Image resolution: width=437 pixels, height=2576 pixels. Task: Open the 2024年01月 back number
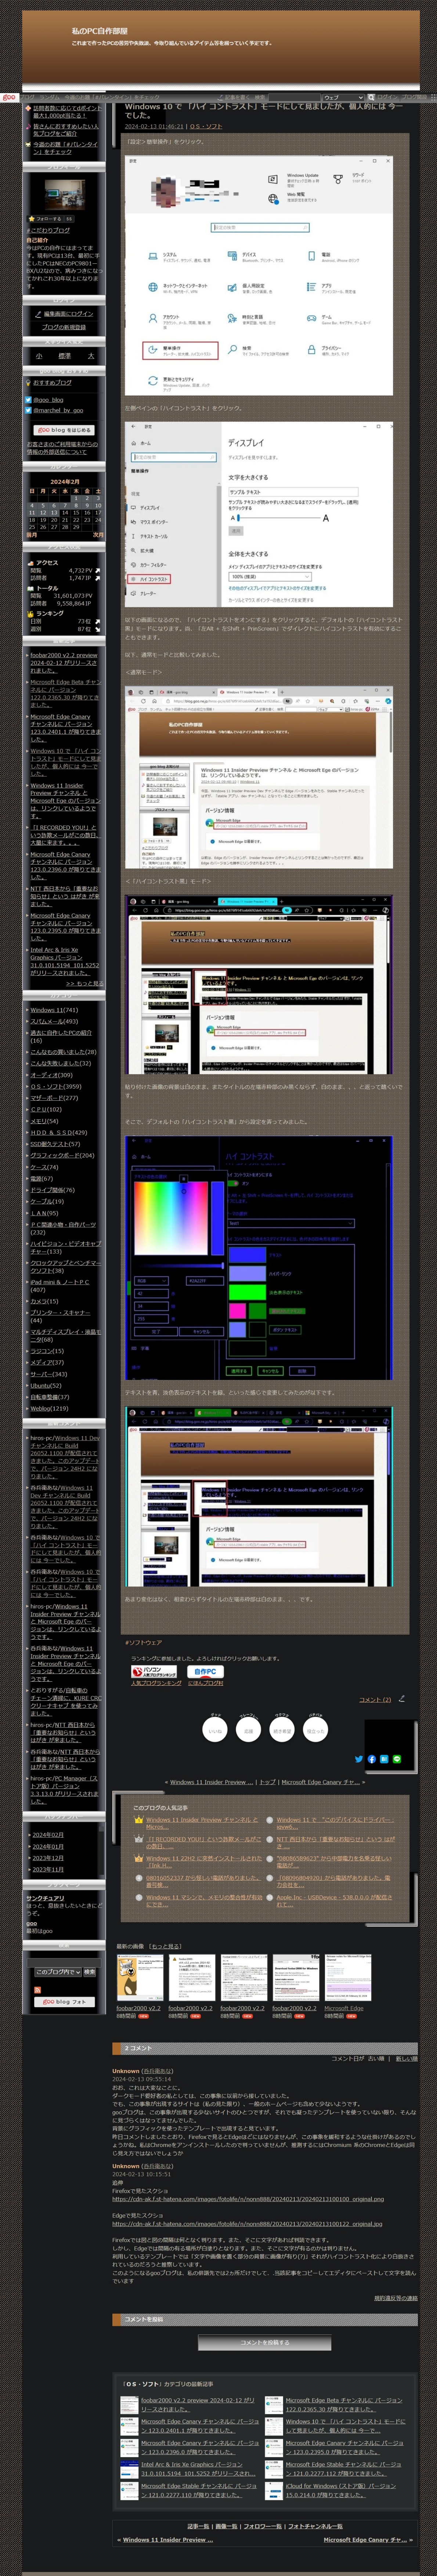(48, 1847)
